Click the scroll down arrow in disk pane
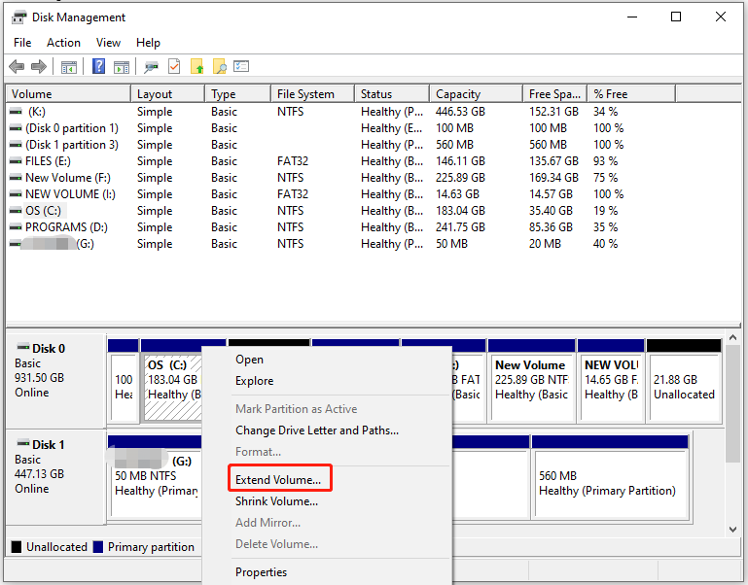 [x=733, y=530]
